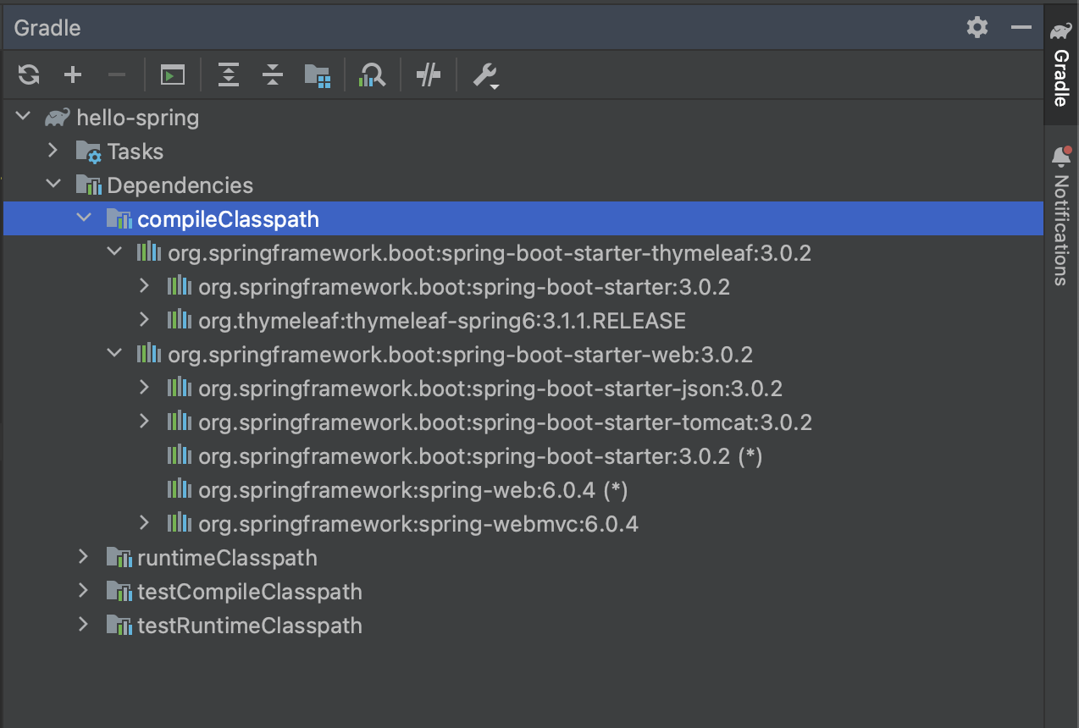Collapse all tree nodes
This screenshot has width=1079, height=728.
pos(272,75)
